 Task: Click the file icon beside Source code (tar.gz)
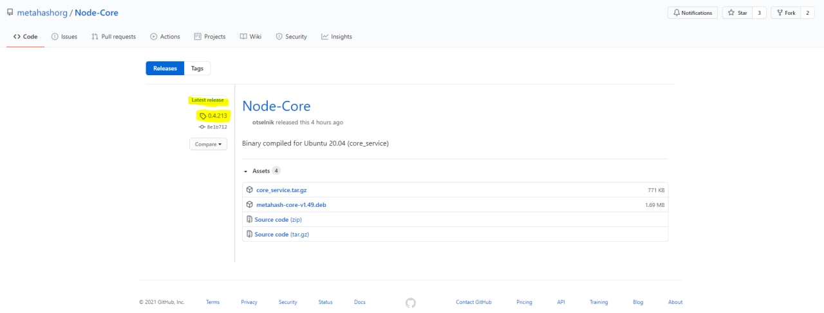point(250,234)
